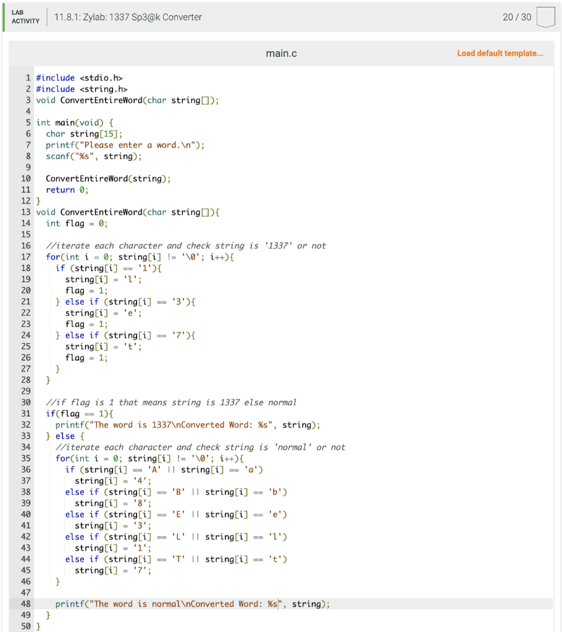This screenshot has width=562, height=632.
Task: Click string[i] = '4' on line 37
Action: [x=113, y=481]
